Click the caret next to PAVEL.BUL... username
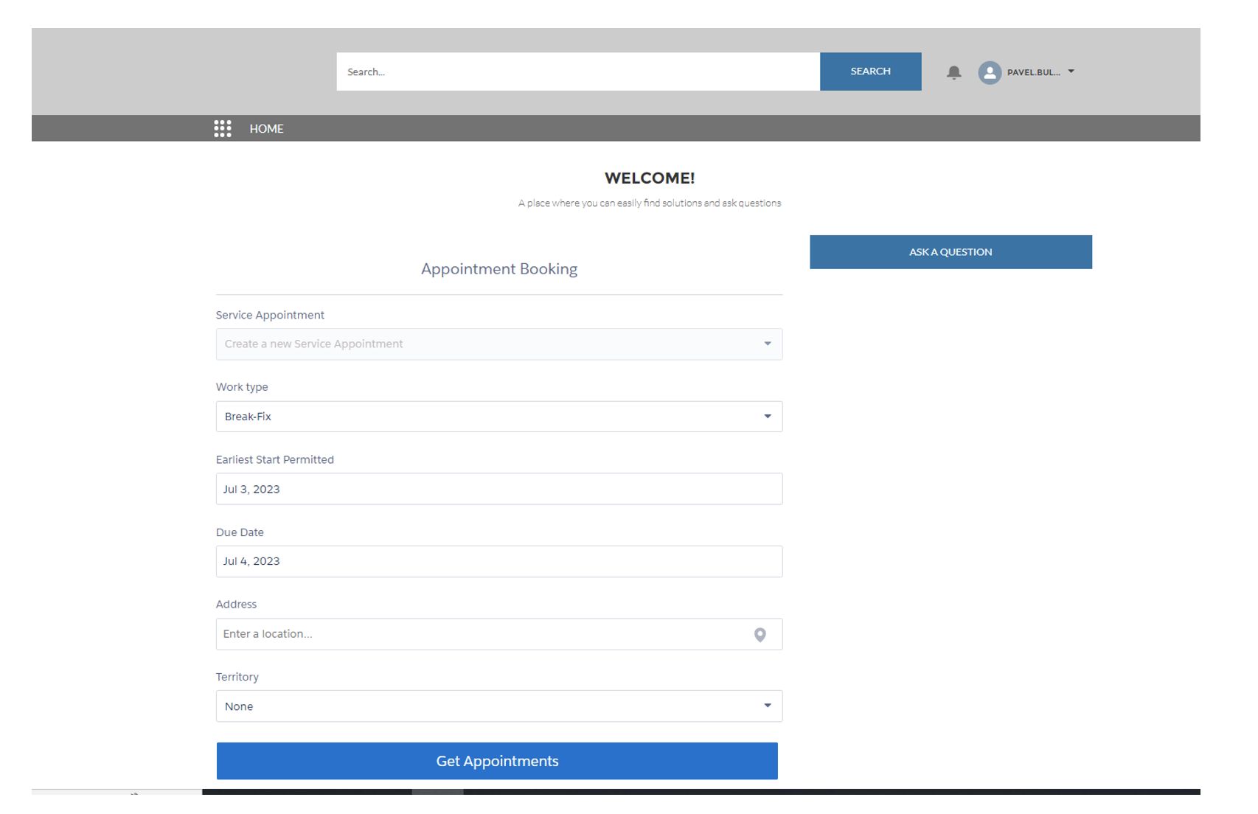The image size is (1258, 814). click(1071, 72)
